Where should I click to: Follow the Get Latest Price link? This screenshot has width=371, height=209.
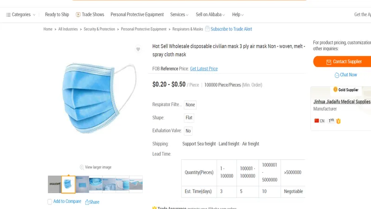click(204, 69)
